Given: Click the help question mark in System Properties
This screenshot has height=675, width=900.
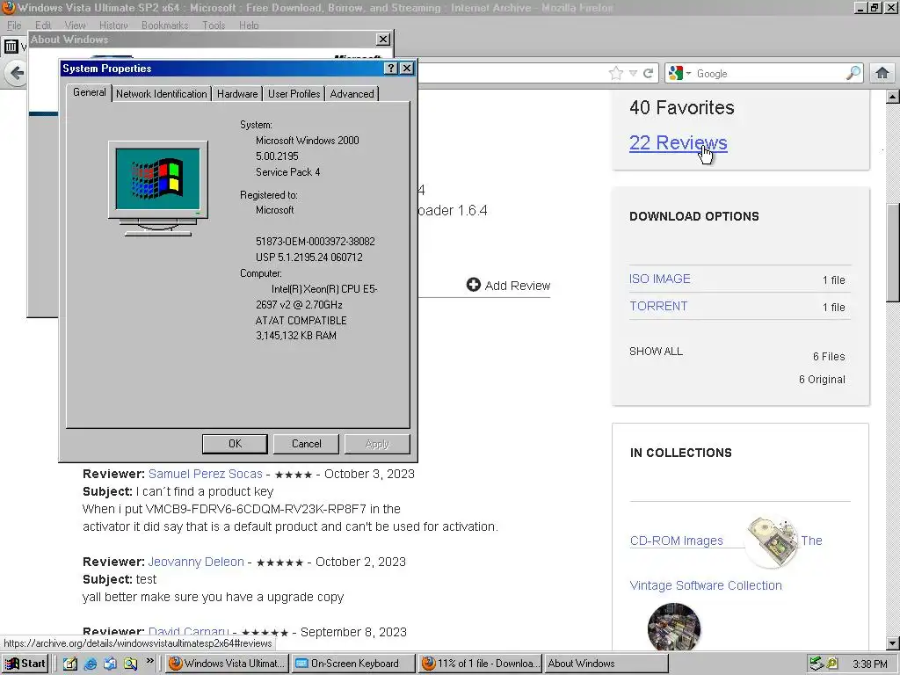Looking at the screenshot, I should pyautogui.click(x=391, y=69).
